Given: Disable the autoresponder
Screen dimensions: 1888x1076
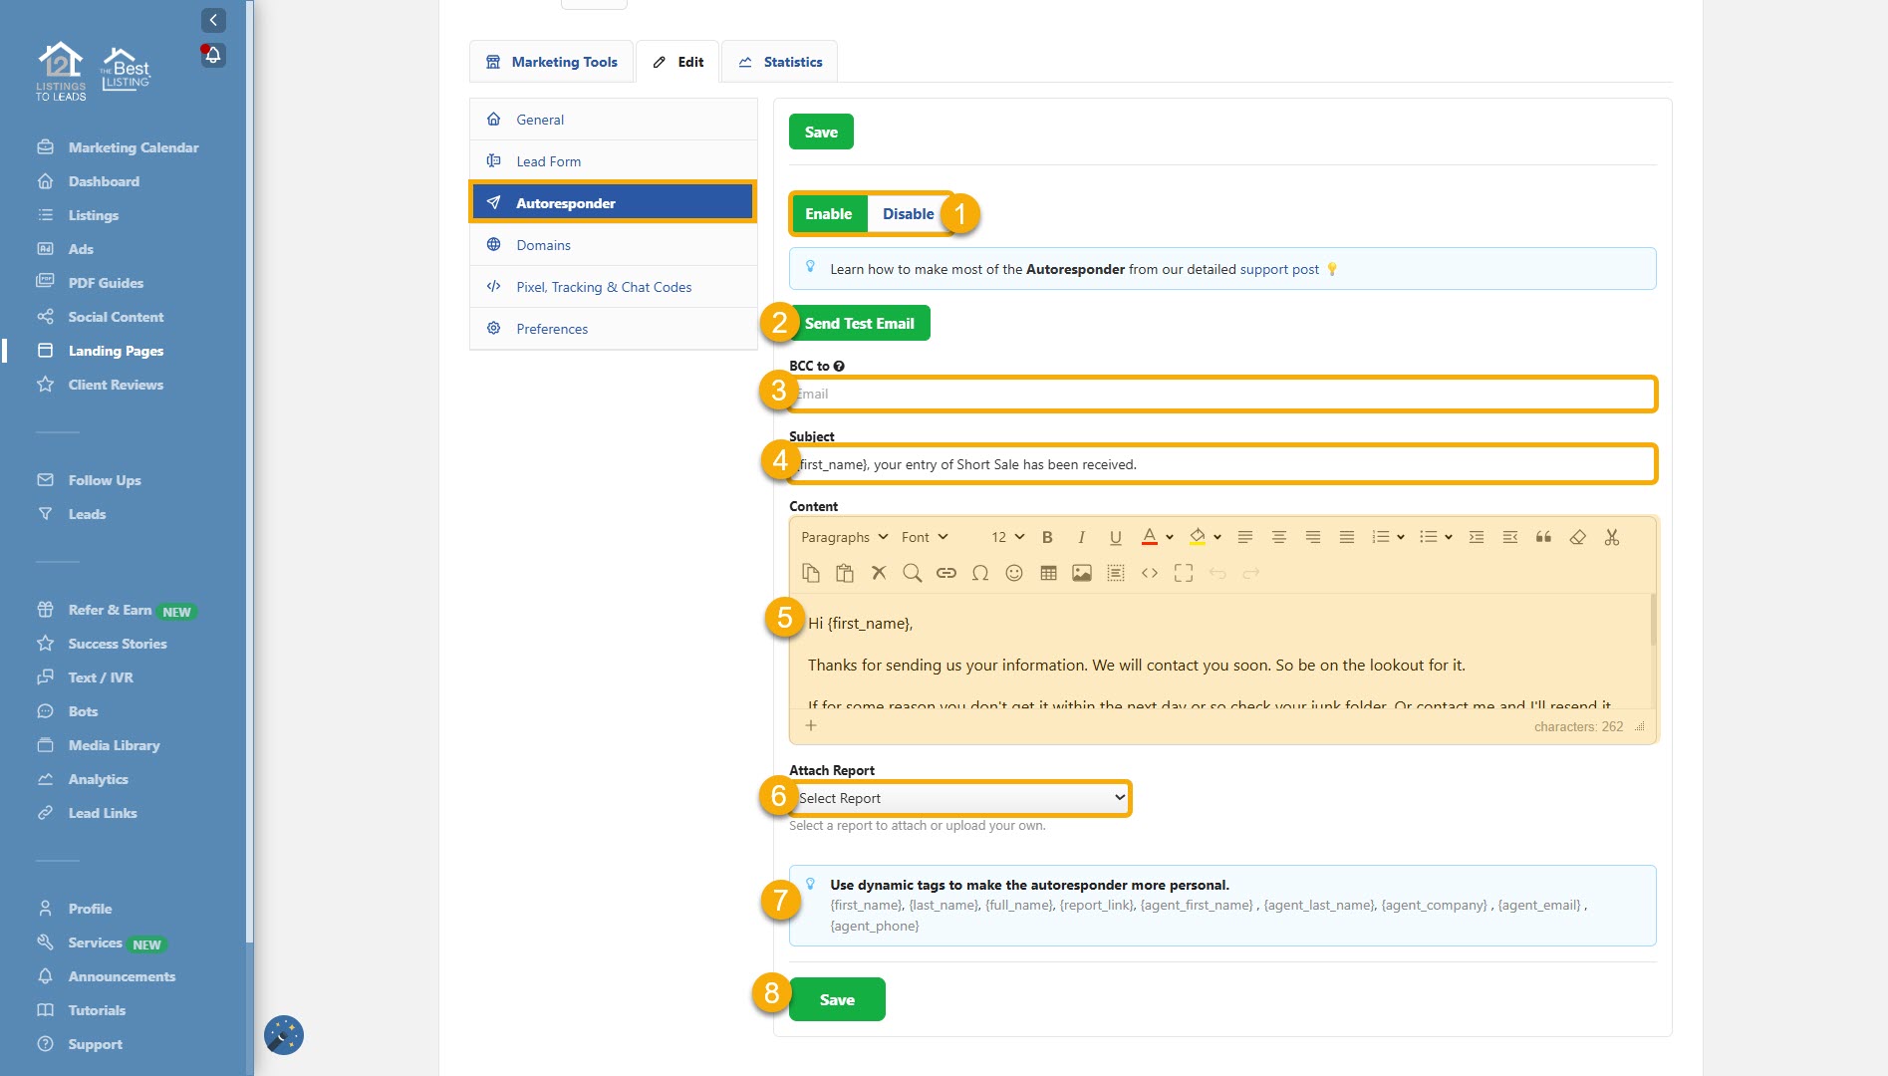Looking at the screenshot, I should tap(908, 214).
